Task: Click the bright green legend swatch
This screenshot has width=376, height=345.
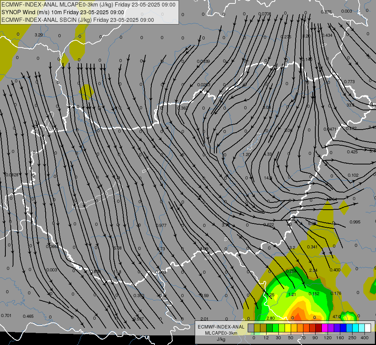Action: [275, 328]
